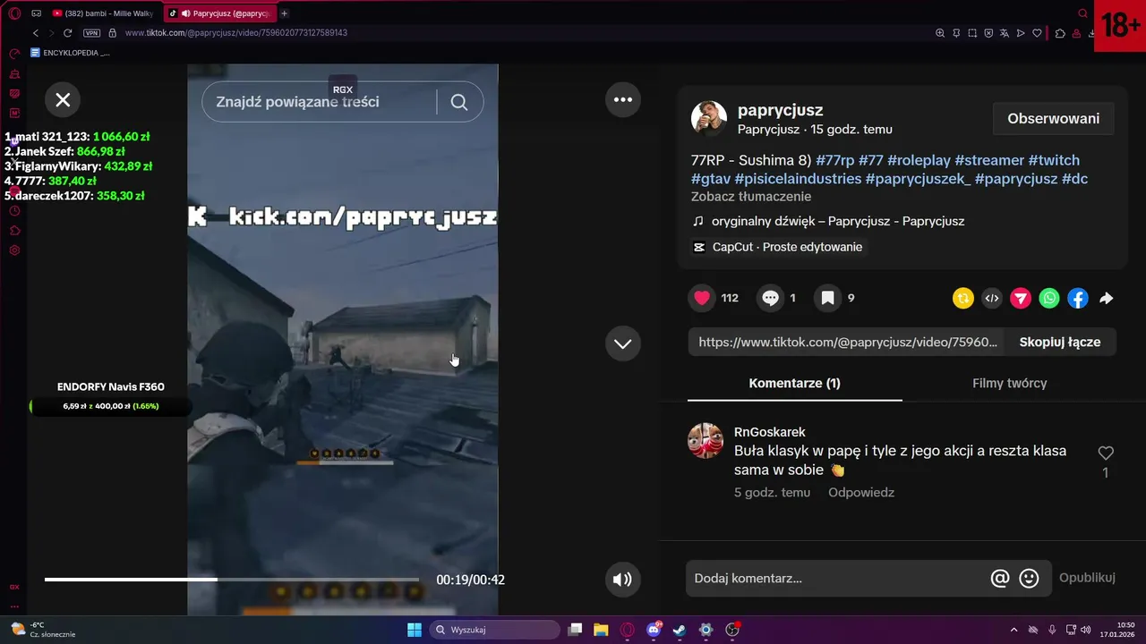Switch to the YouTube bambi tab
Screen dimensions: 1146x644
click(103, 13)
